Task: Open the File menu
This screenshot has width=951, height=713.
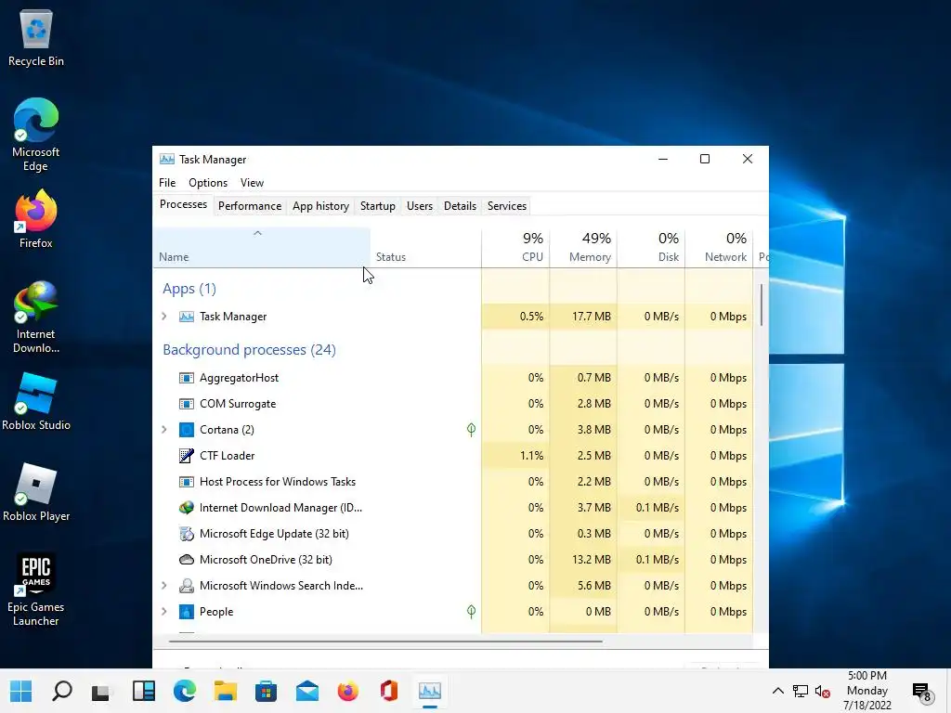Action: pyautogui.click(x=167, y=183)
